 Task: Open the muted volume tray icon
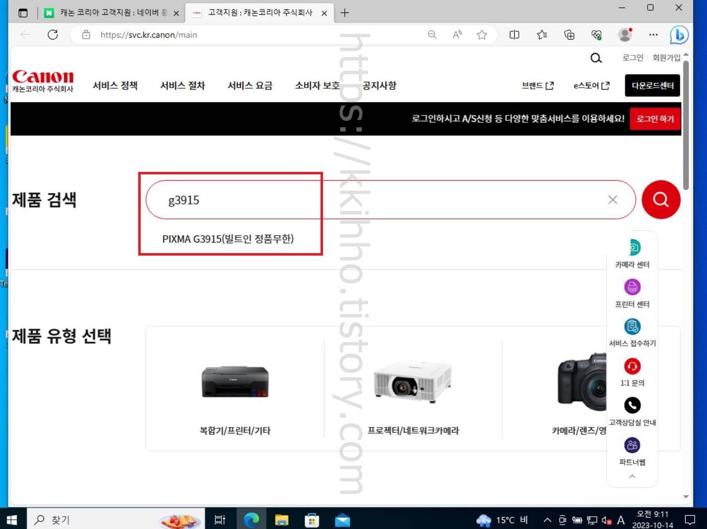pos(606,520)
